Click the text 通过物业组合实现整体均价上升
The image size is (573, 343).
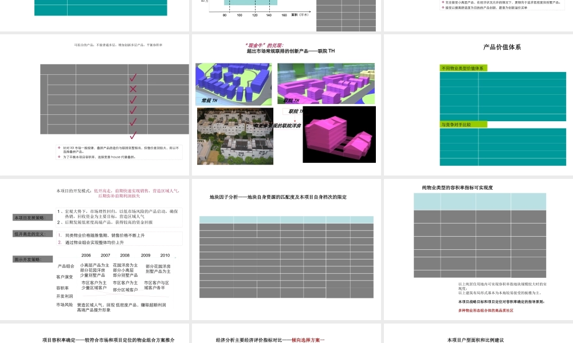pyautogui.click(x=95, y=242)
